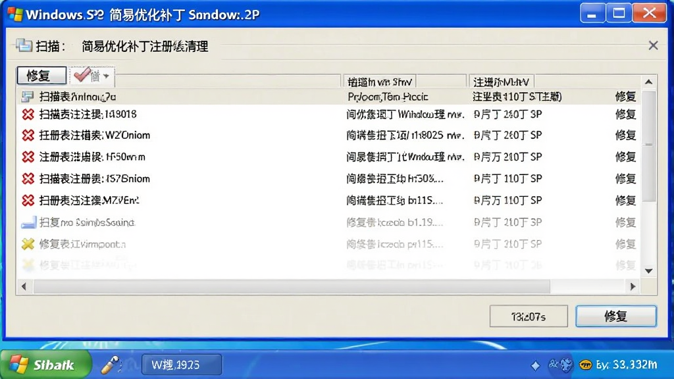This screenshot has height=379, width=674.
Task: Click the blue folder icon on the SoimbsSsaind row
Action: [29, 222]
